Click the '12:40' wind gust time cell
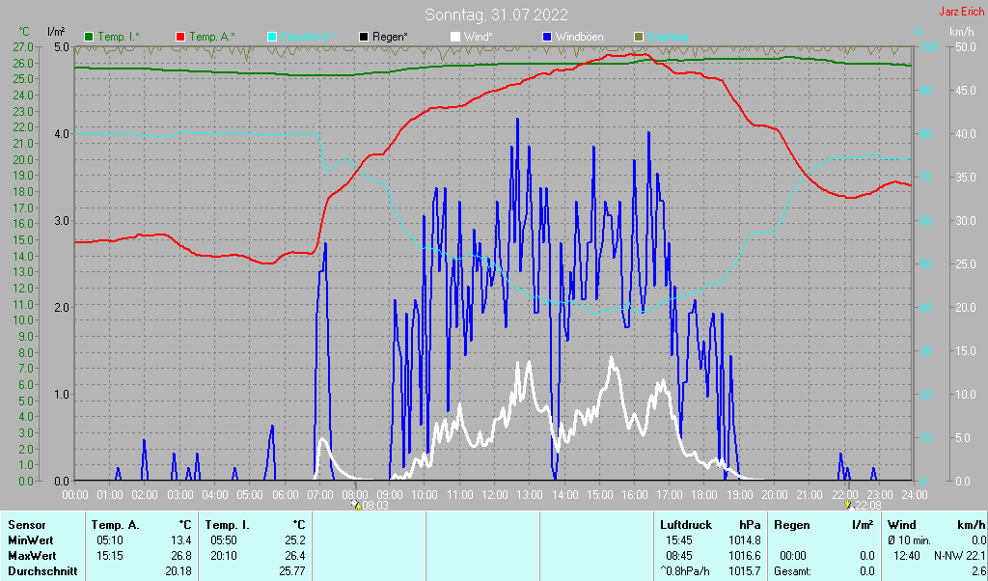 (907, 557)
